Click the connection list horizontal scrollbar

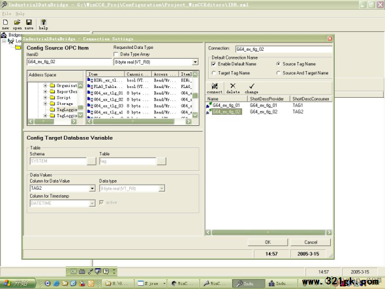(269, 232)
